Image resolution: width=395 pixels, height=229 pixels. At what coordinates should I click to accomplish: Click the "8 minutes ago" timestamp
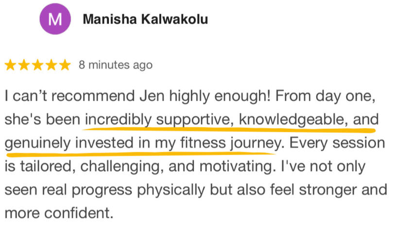coord(115,65)
